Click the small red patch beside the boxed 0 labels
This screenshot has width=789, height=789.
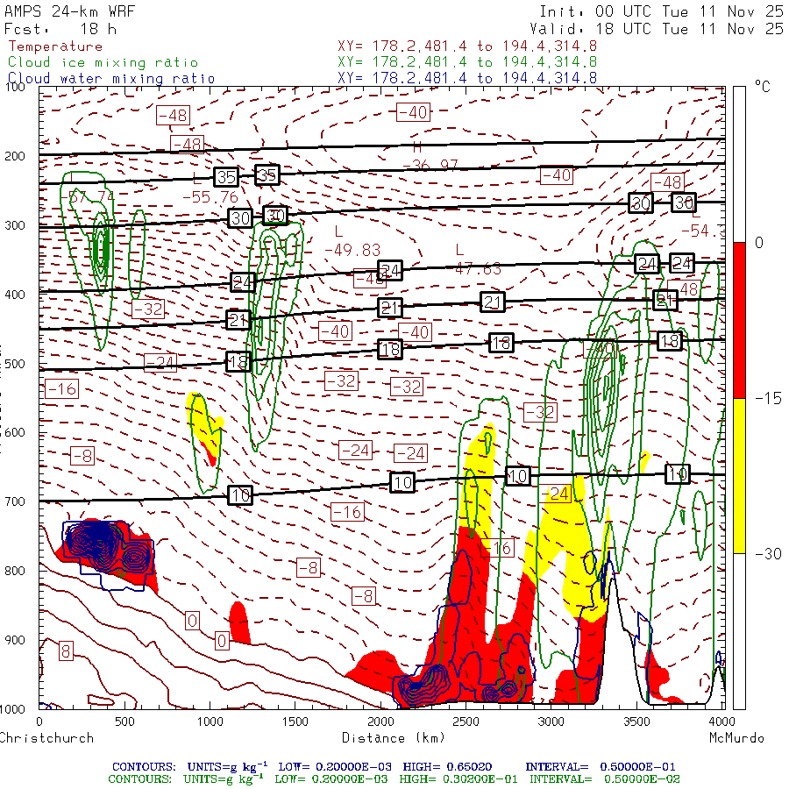point(239,623)
